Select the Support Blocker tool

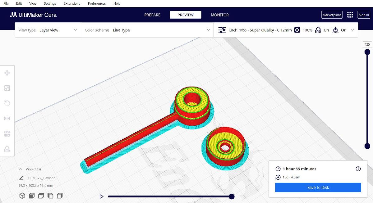point(7,149)
